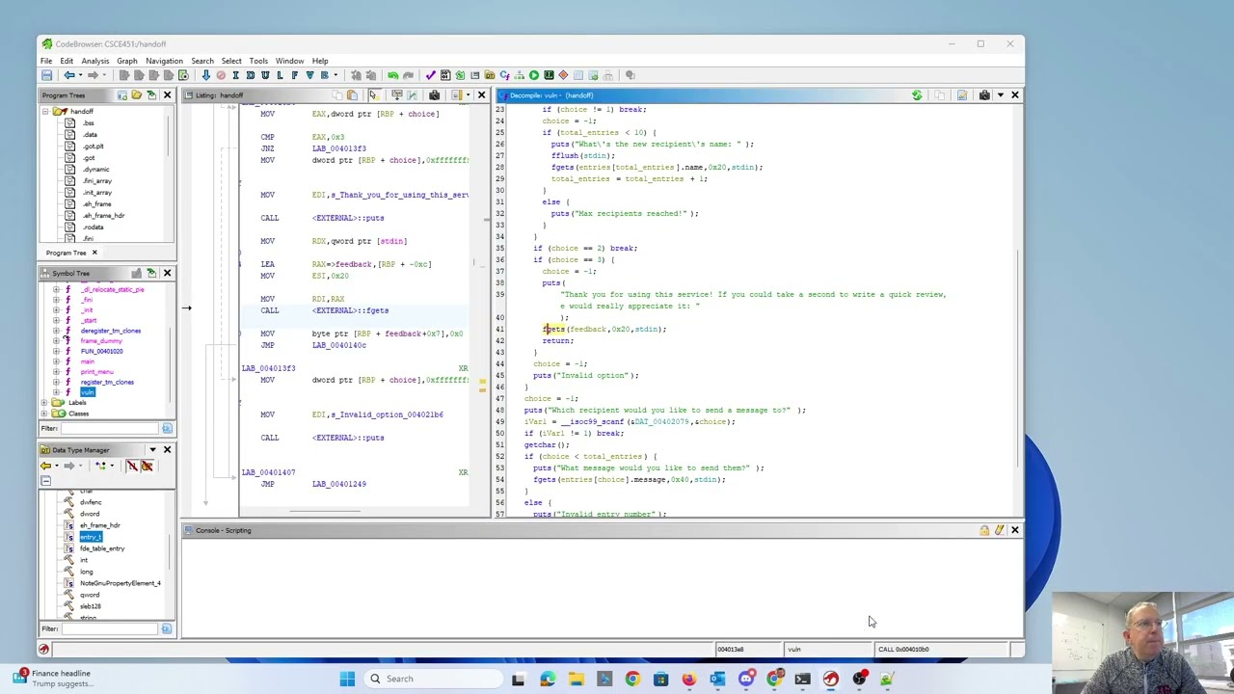This screenshot has width=1234, height=694.
Task: Click the Save program toolbar icon
Action: (x=46, y=75)
